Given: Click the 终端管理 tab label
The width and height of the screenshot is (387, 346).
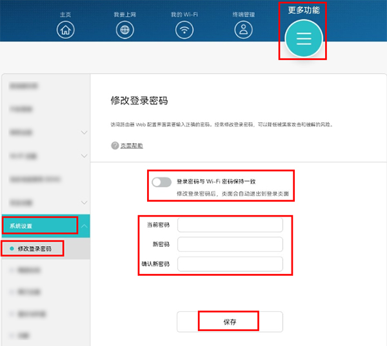Looking at the screenshot, I should point(243,15).
